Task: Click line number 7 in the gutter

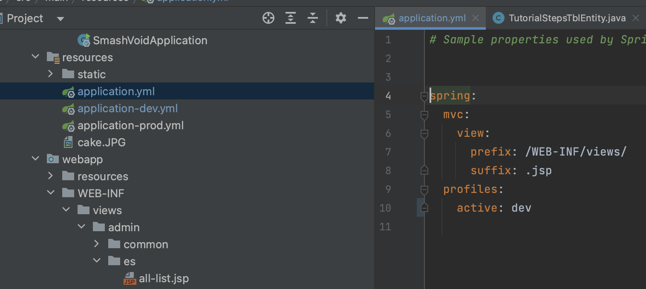Action: click(x=387, y=152)
